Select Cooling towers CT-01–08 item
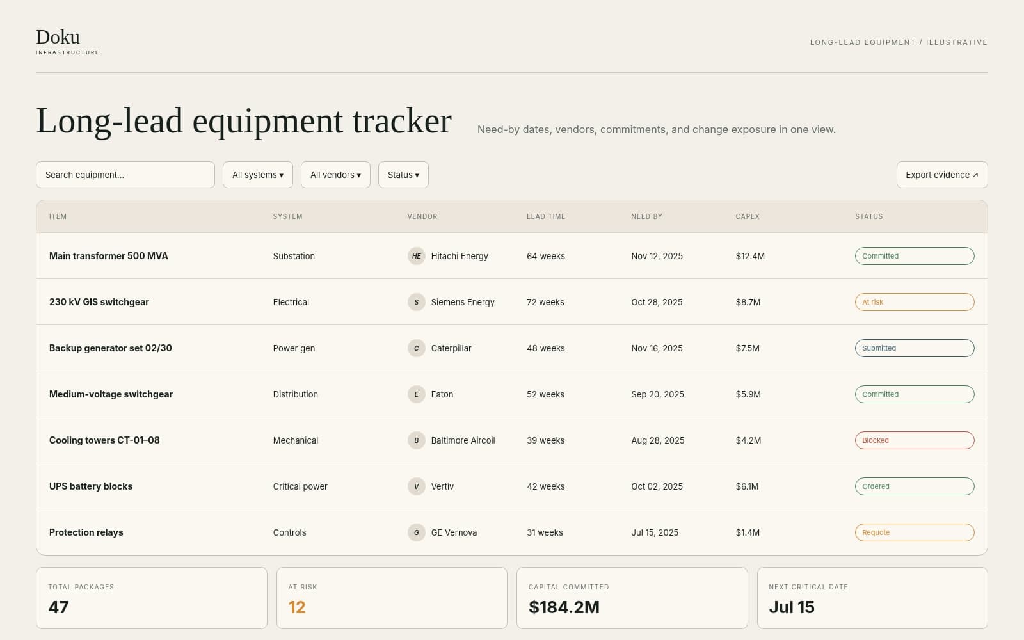The height and width of the screenshot is (640, 1024). (x=104, y=440)
